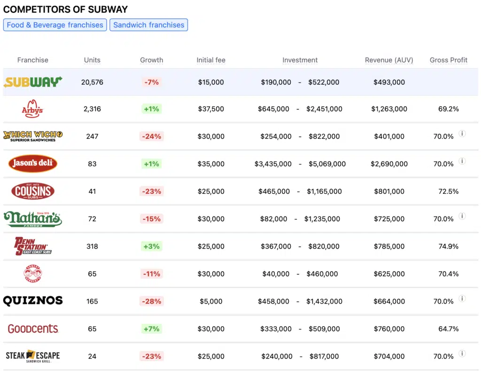481x377 pixels.
Task: Click Nathan's Famous gross profit info icon
Action: click(462, 216)
